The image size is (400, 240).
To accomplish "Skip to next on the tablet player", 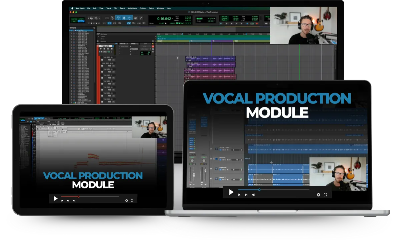I will (68, 201).
